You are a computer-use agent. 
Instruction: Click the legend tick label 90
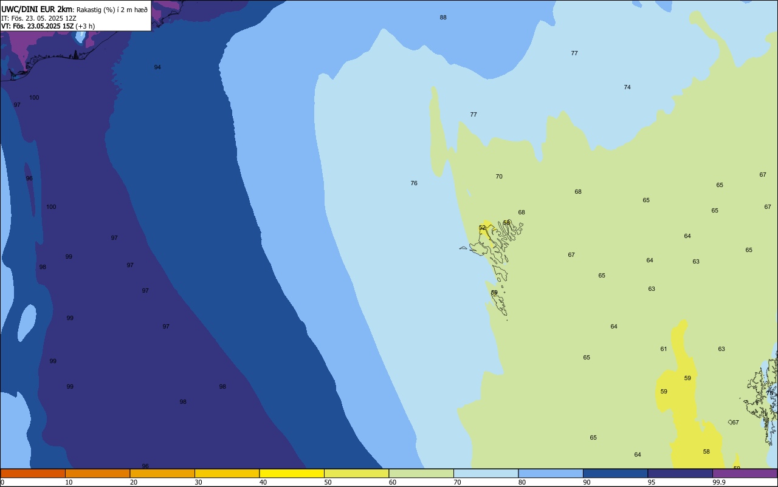tap(587, 482)
